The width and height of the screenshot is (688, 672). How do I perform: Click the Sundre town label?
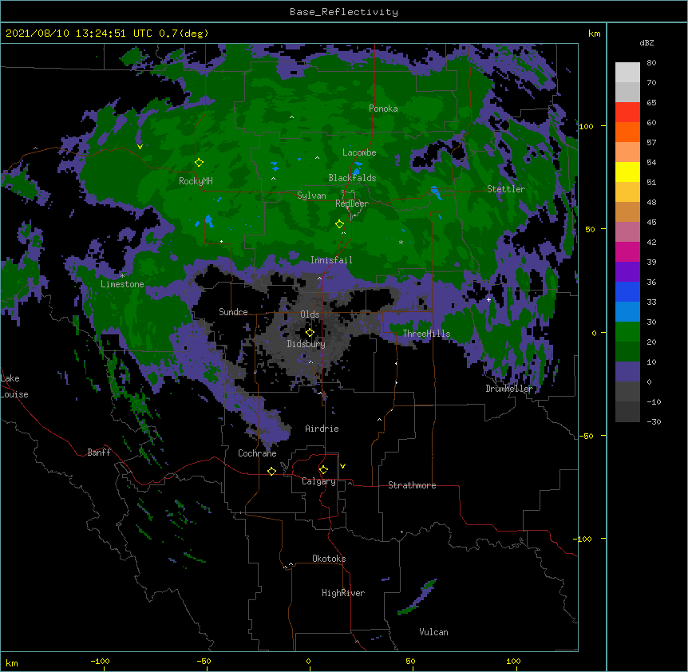point(233,312)
